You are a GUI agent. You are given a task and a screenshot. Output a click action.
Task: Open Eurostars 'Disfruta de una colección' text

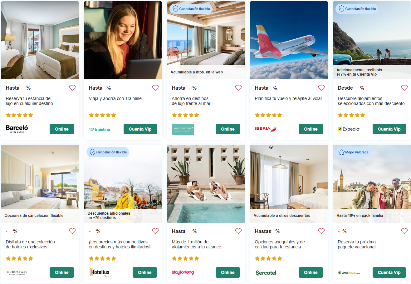click(x=30, y=244)
